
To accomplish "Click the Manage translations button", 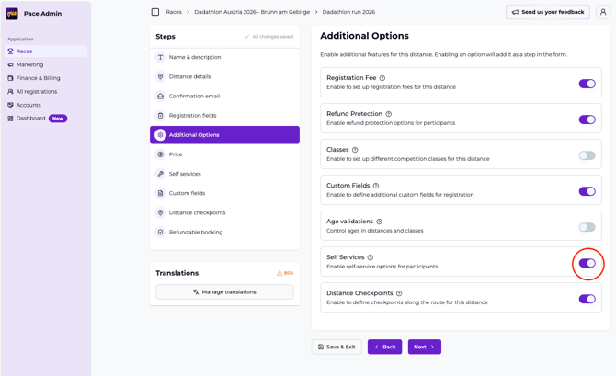I will [224, 291].
